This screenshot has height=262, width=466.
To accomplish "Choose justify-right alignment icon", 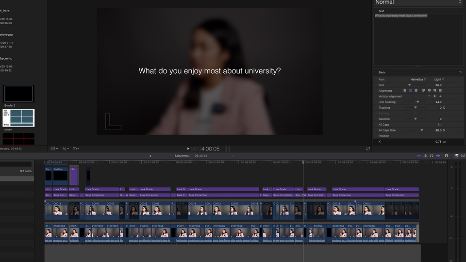I will tap(435, 91).
